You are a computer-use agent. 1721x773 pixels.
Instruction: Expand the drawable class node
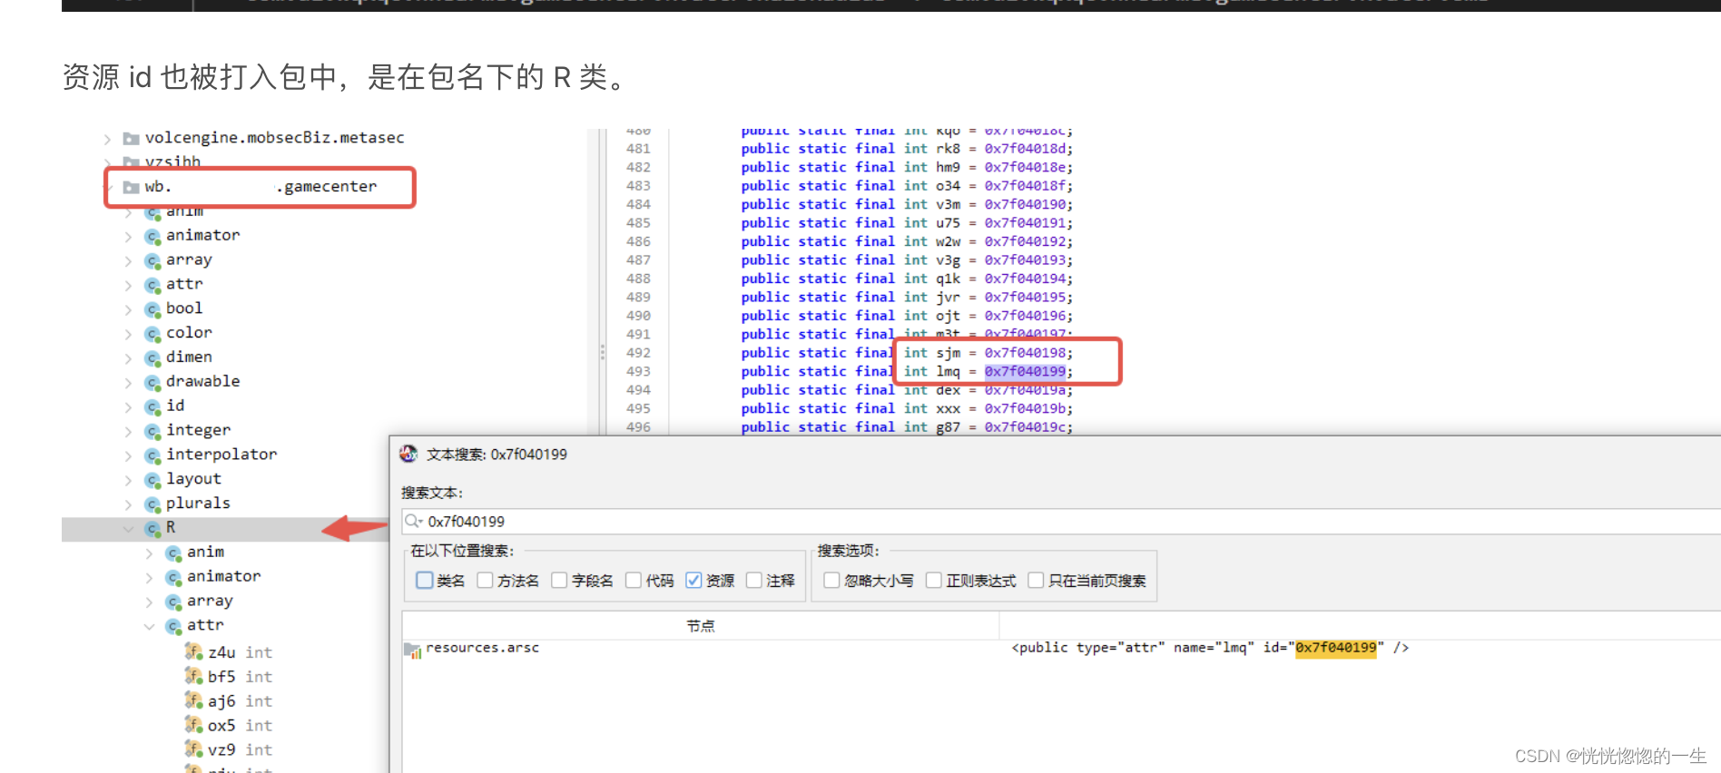pos(128,383)
